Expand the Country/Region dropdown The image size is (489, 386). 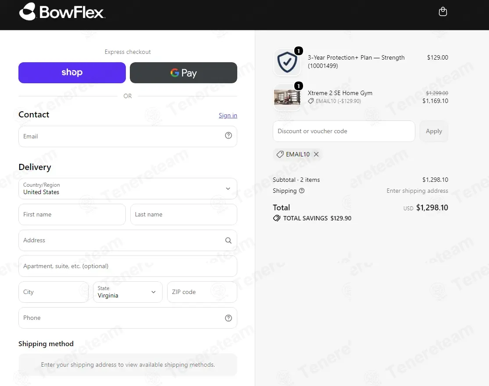pyautogui.click(x=128, y=188)
